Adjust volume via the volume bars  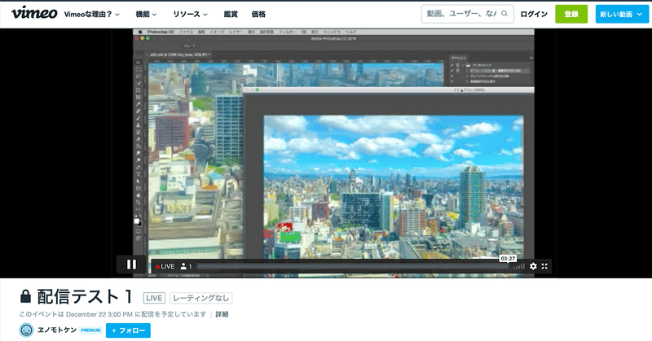(518, 266)
